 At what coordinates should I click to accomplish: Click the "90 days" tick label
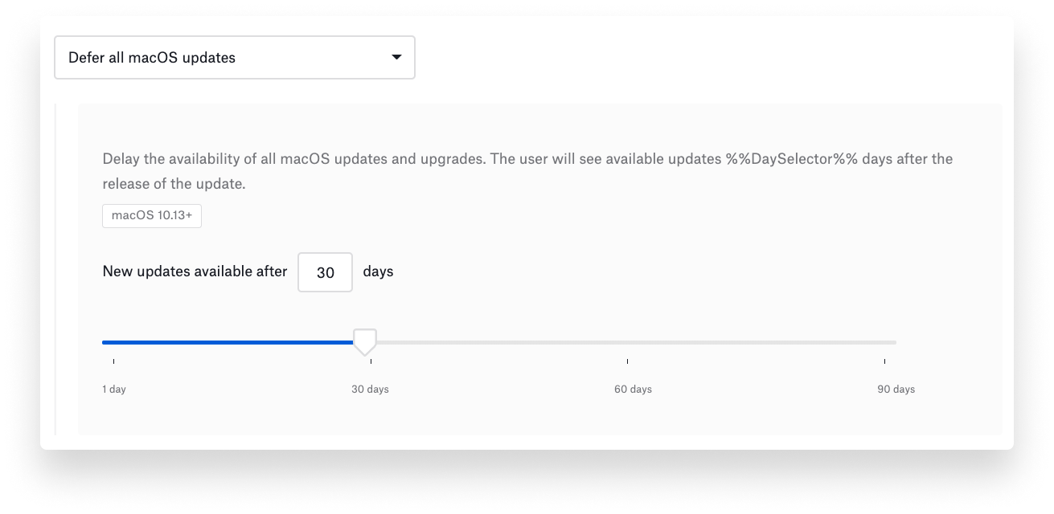coord(895,389)
